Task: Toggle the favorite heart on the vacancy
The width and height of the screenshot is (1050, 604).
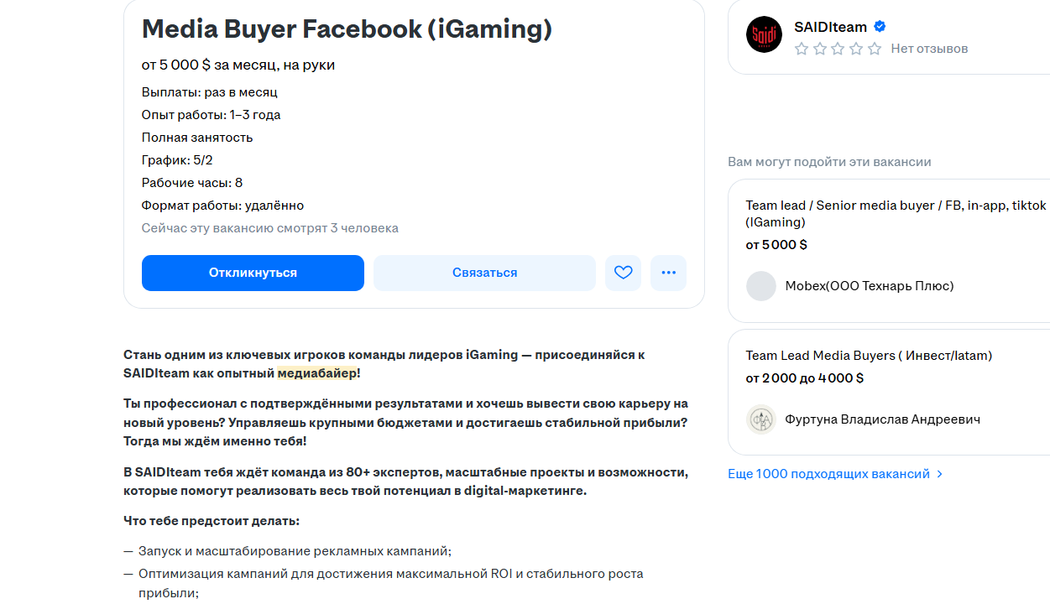Action: [x=623, y=273]
